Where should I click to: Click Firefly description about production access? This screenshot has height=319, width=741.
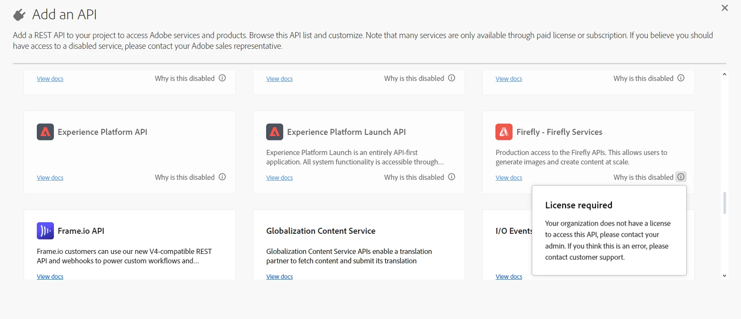click(581, 157)
